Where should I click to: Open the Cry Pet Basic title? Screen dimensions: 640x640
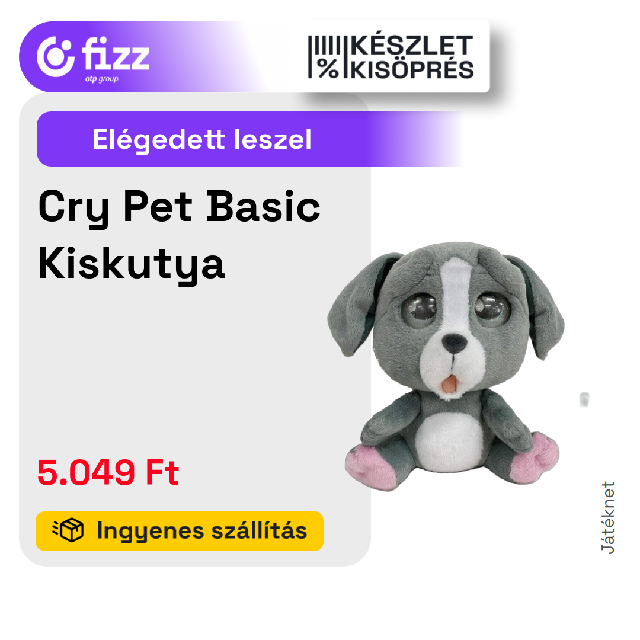(179, 207)
